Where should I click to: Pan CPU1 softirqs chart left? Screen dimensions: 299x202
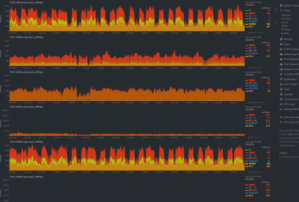click(249, 68)
